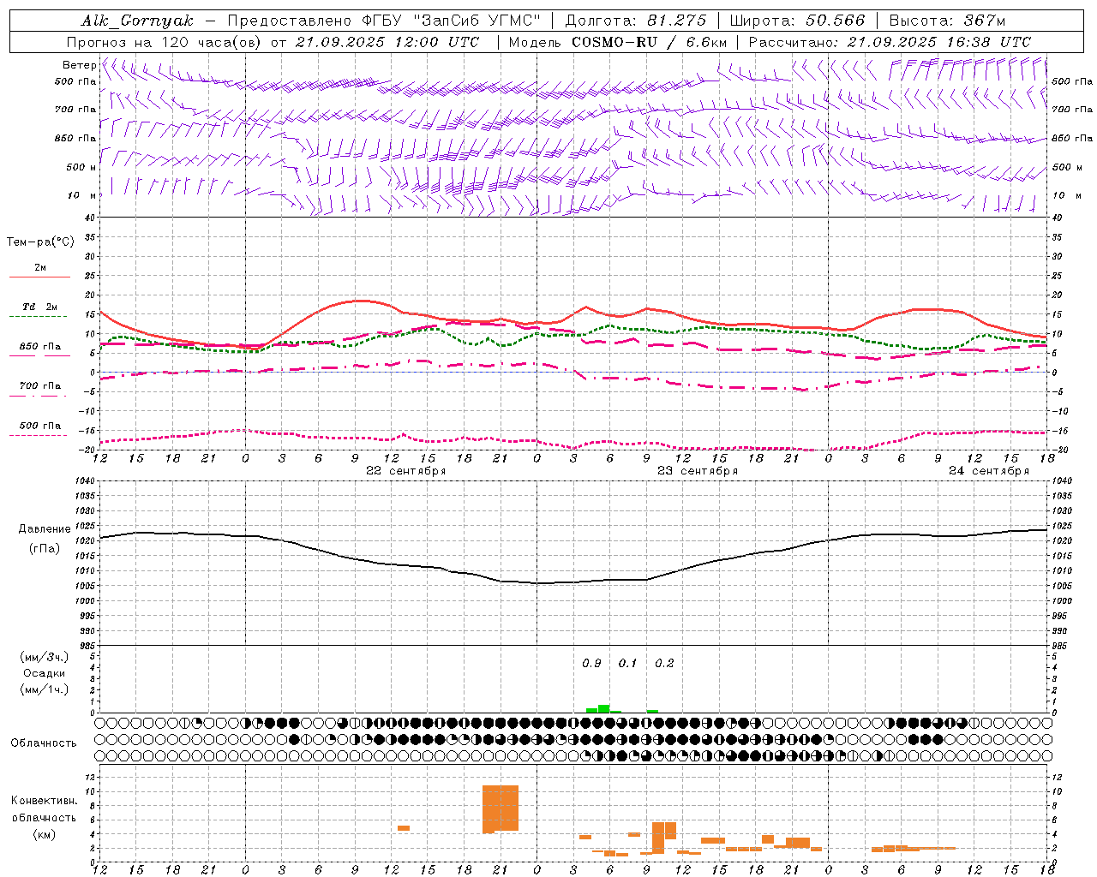This screenshot has height=877, width=1097.
Task: Click the "23 сентября" date label
Action: (698, 471)
